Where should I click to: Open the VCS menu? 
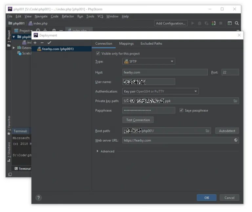(x=100, y=16)
